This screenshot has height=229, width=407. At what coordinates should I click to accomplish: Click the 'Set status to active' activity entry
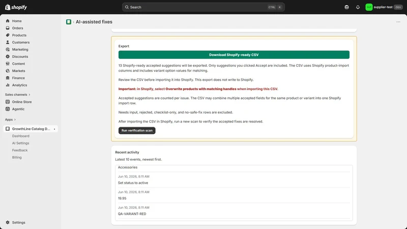[x=133, y=183]
